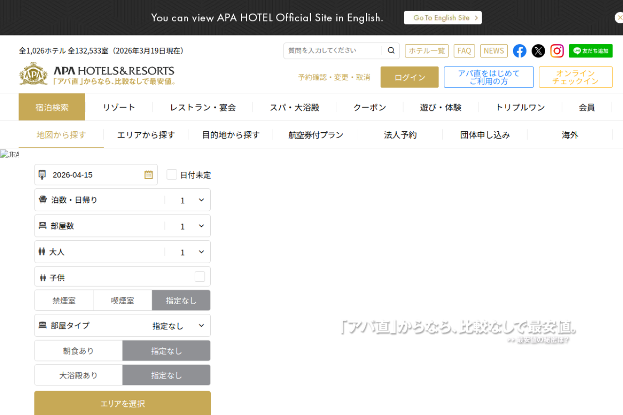
Task: Click the calendar icon in date field
Action: coord(148,175)
